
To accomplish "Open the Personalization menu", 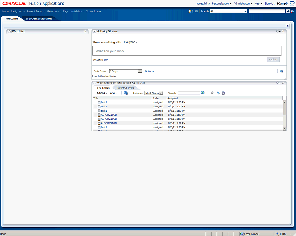I will [222, 3].
